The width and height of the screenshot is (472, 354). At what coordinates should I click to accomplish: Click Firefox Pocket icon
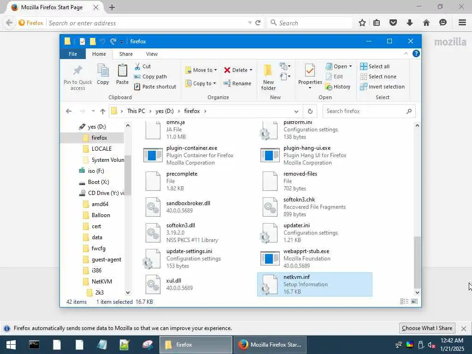(x=393, y=23)
